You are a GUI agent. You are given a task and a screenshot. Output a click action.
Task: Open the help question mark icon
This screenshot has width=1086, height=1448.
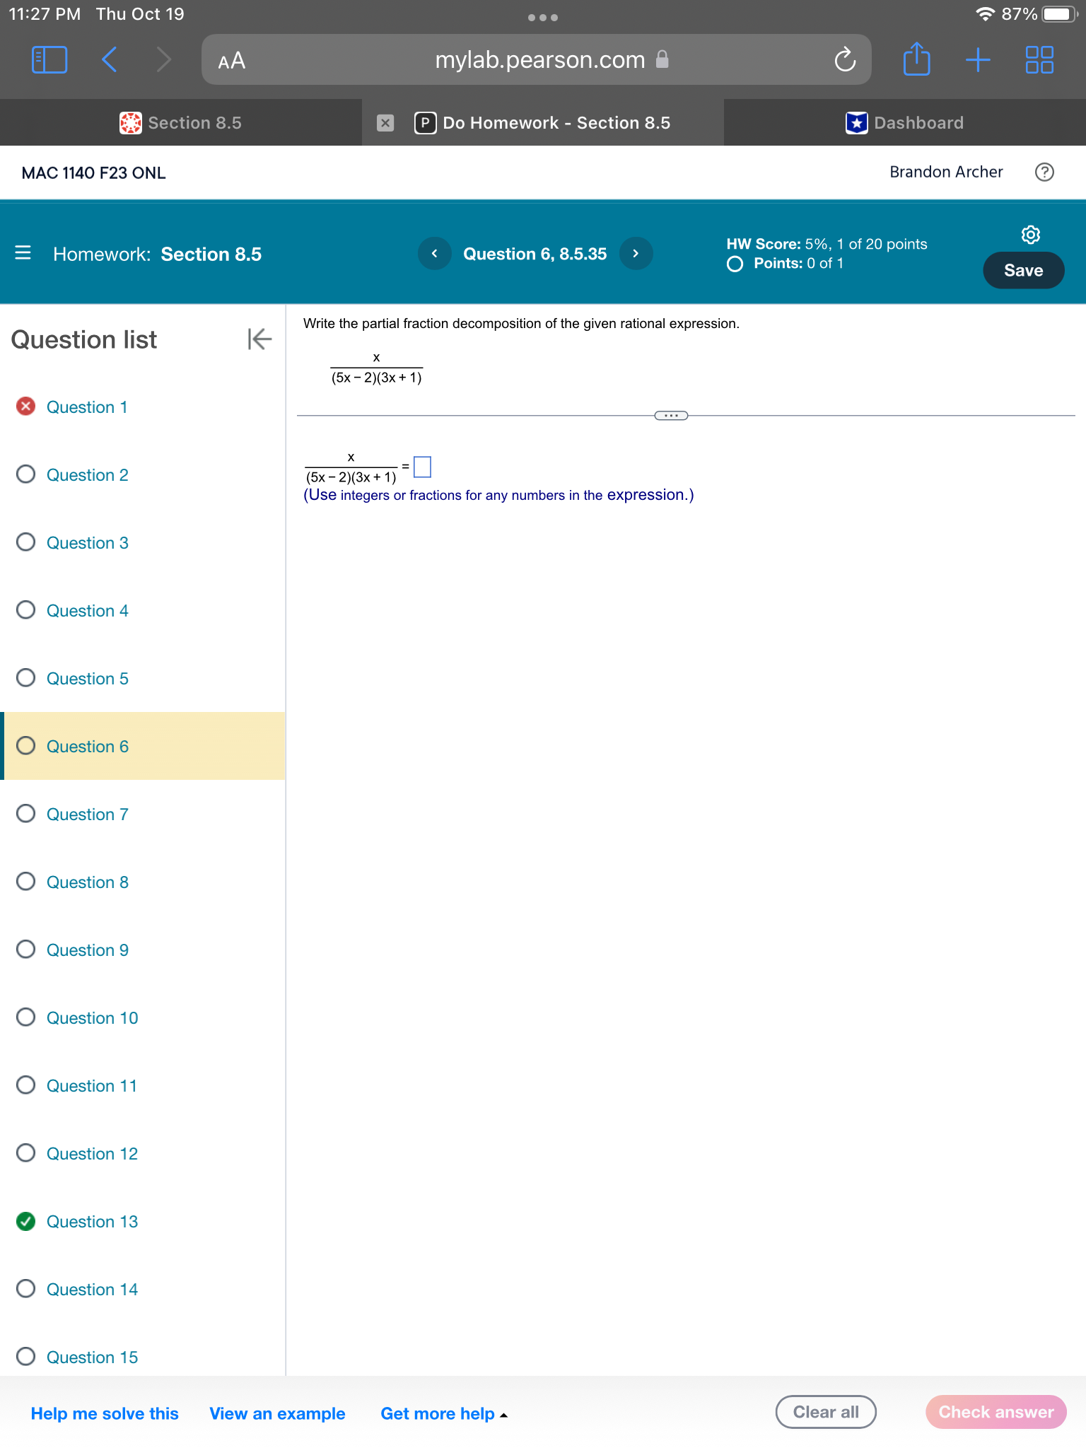tap(1044, 172)
